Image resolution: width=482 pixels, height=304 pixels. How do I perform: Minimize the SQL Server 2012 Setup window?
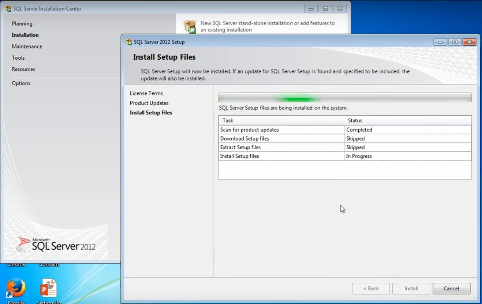[x=440, y=42]
